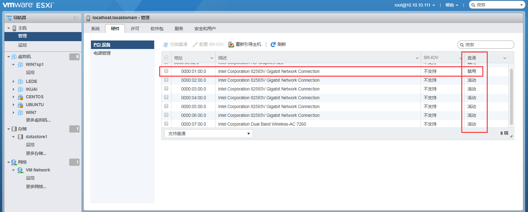Switch to the System (系统) tab
This screenshot has height=212, width=528.
(x=95, y=29)
